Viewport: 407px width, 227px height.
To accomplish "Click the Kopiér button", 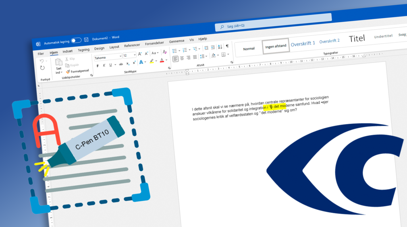I will 72,65.
